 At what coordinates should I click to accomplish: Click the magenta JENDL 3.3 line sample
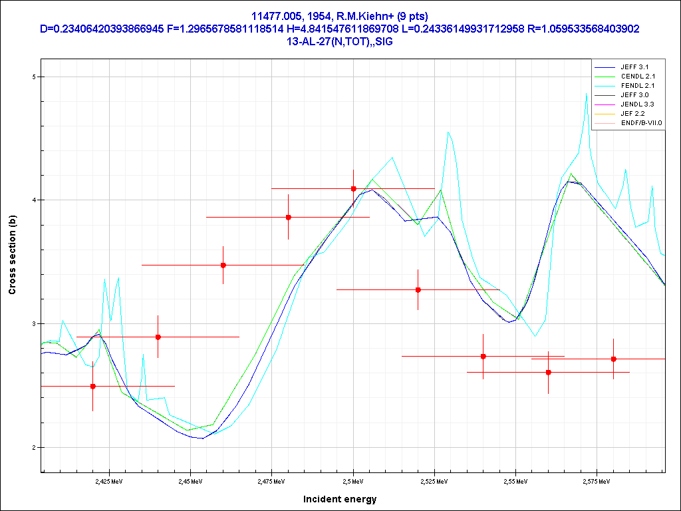[x=606, y=104]
